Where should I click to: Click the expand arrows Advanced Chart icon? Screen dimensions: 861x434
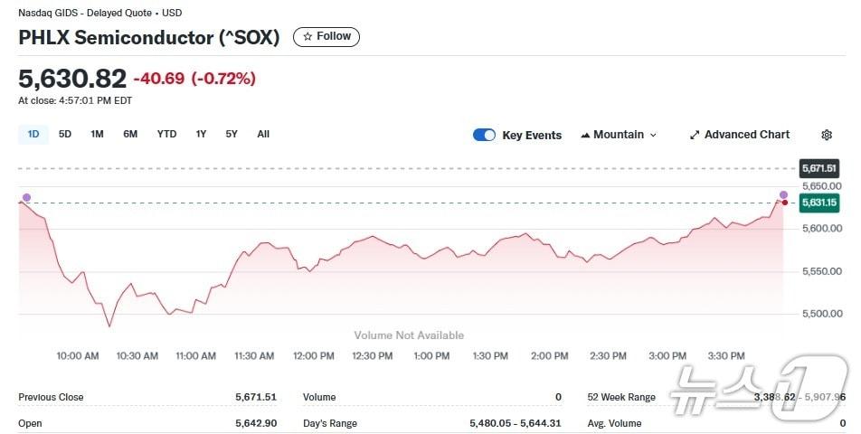pos(695,135)
